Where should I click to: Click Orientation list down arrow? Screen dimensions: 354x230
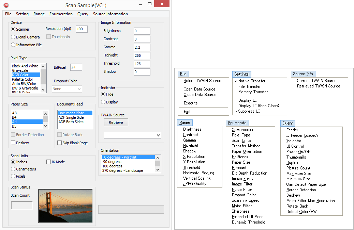[x=158, y=170]
